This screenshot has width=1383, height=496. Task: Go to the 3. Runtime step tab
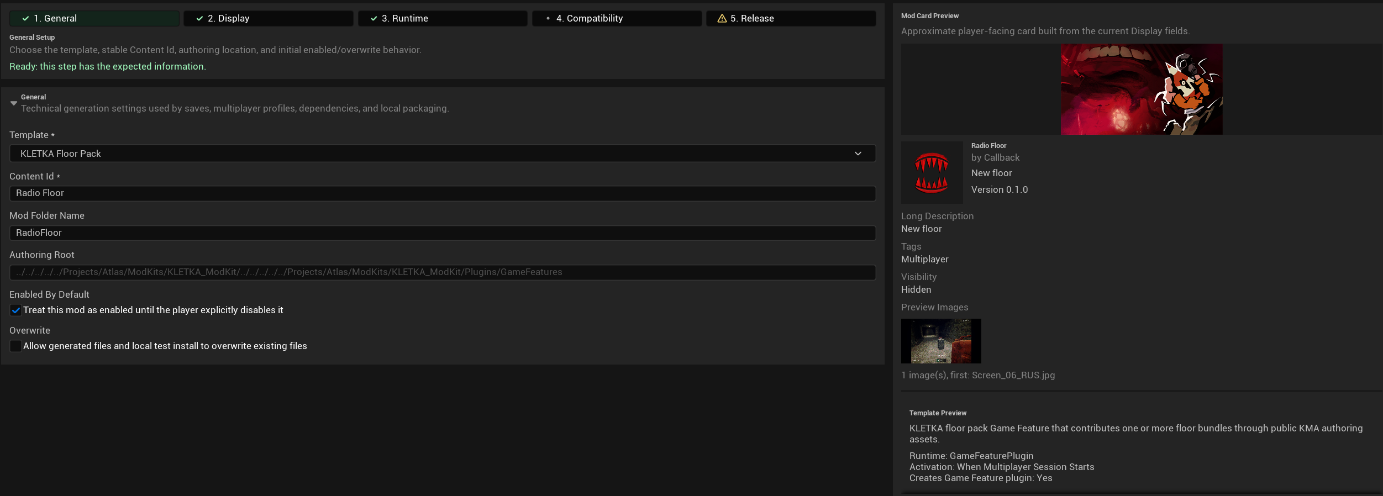point(443,18)
